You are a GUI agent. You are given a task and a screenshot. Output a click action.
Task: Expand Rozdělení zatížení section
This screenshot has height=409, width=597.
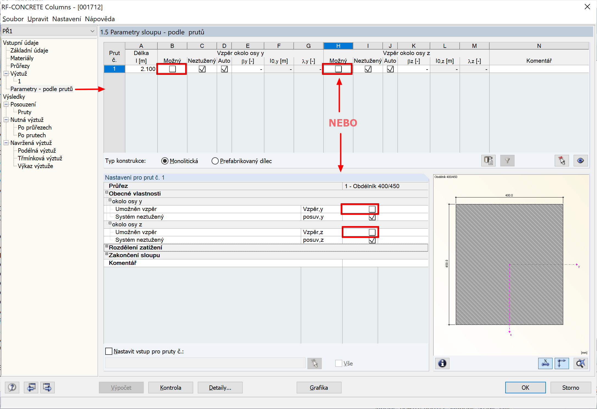107,246
